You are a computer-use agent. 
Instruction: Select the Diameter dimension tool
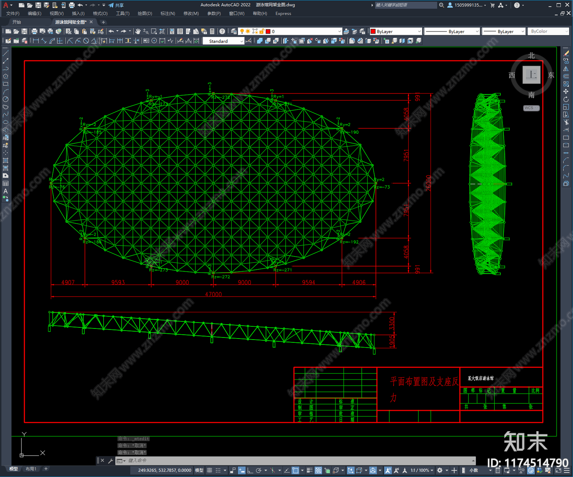coord(86,41)
